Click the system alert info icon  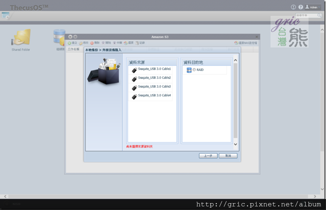(x=293, y=7)
